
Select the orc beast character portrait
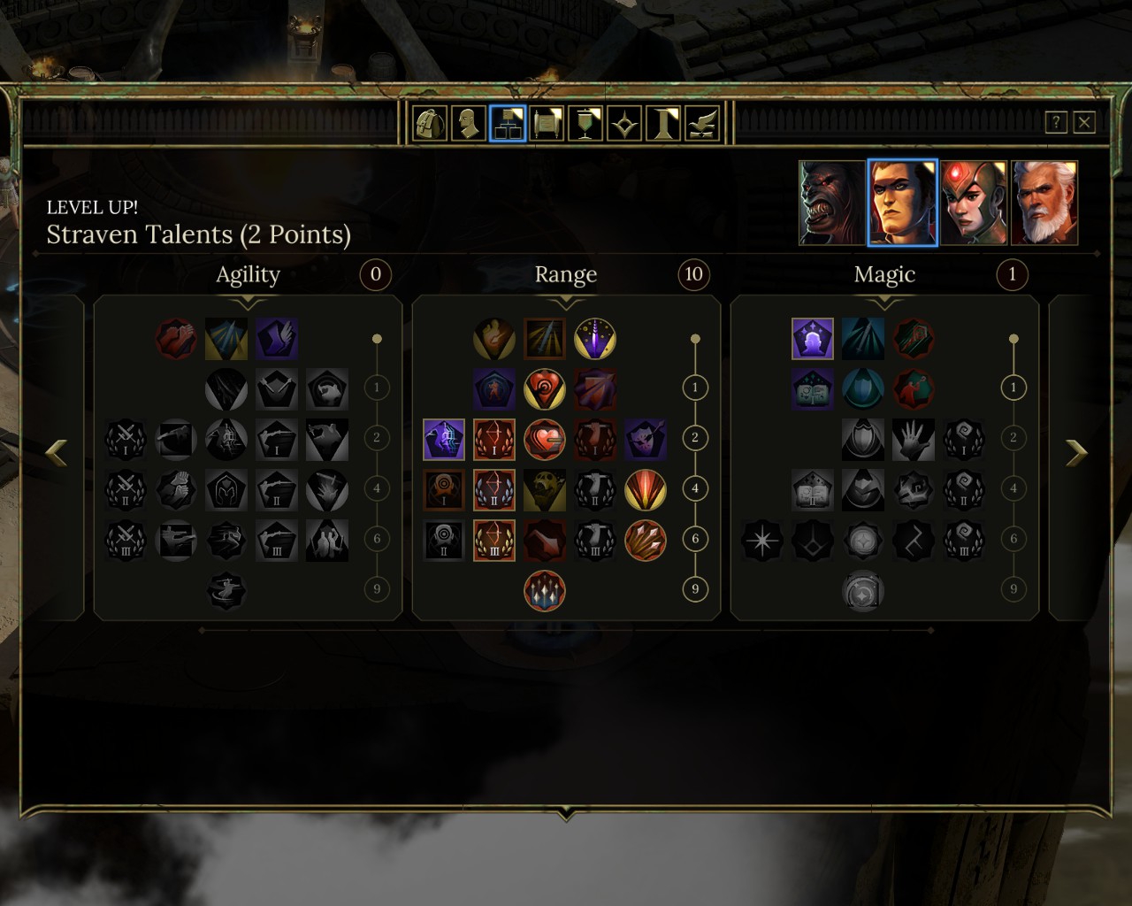[x=831, y=203]
